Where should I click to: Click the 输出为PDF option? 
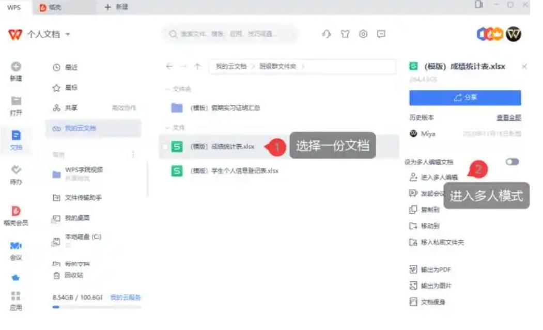click(430, 270)
